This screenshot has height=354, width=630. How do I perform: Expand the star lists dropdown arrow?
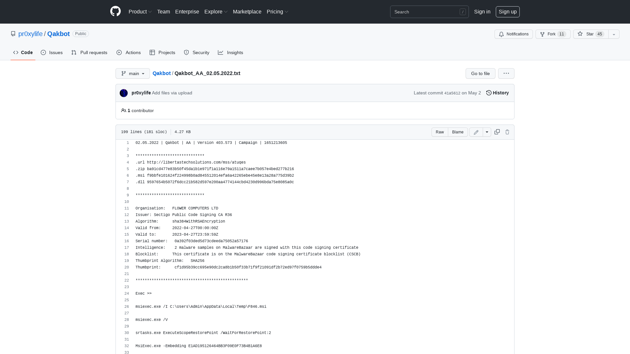pos(614,34)
